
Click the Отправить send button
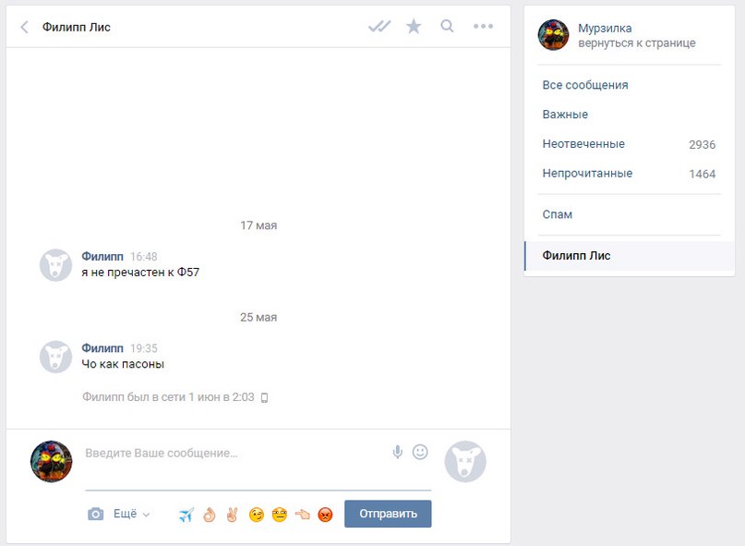coord(388,514)
